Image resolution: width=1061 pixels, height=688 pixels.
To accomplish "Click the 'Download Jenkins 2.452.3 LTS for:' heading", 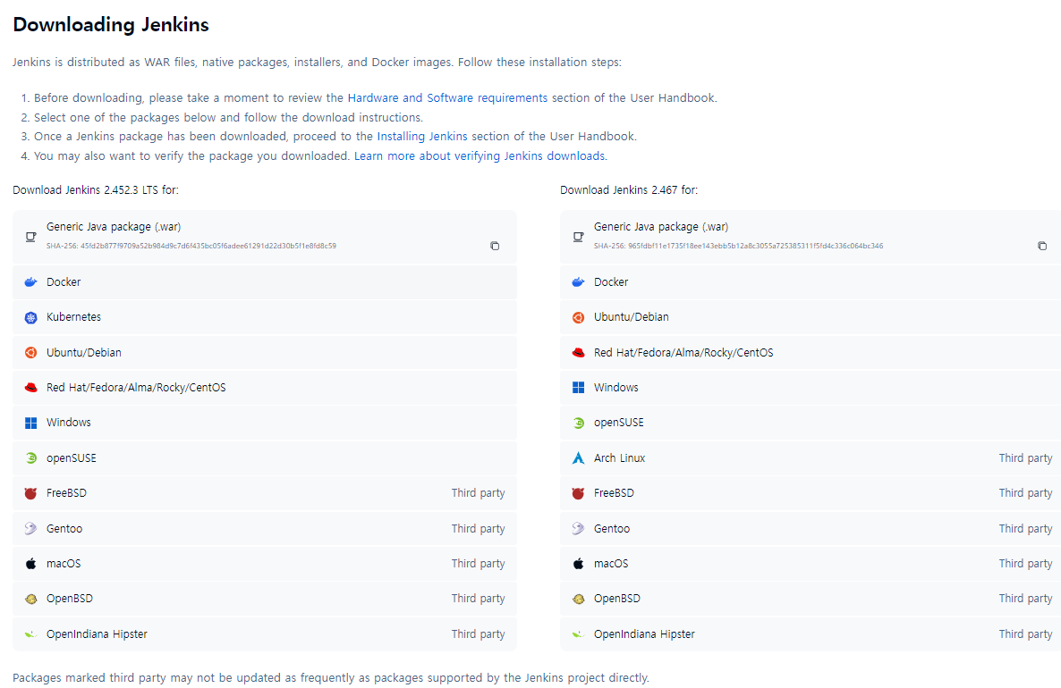I will (96, 190).
